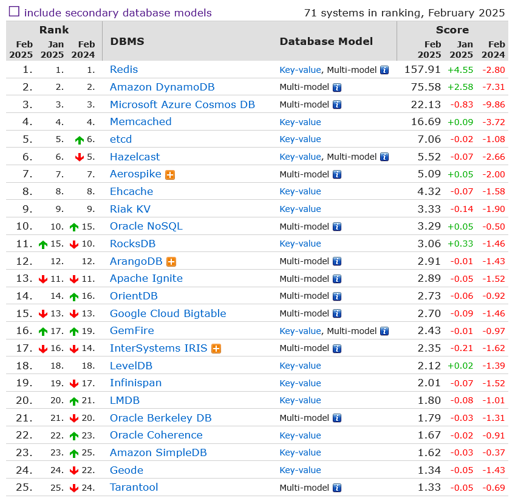Screen dimensions: 518x498
Task: Open info icon in the Apache Ignite row
Action: [x=337, y=279]
